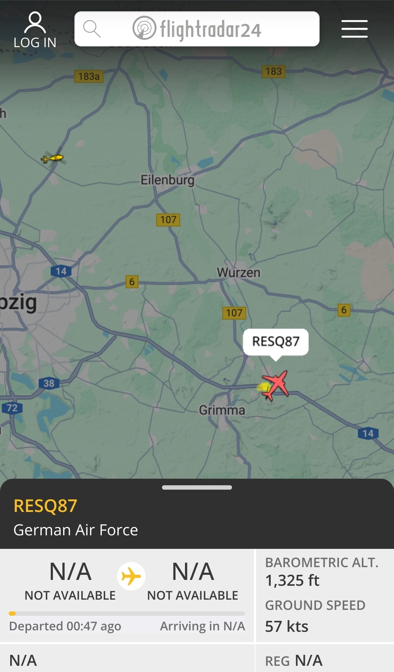Open the barometric altitude 1,325 ft cell
The width and height of the screenshot is (394, 672).
pos(325,572)
